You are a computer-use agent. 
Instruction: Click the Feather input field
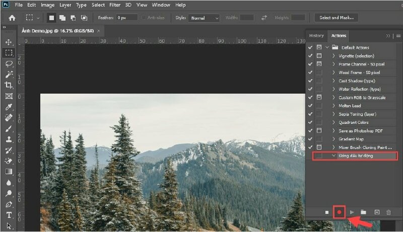126,18
